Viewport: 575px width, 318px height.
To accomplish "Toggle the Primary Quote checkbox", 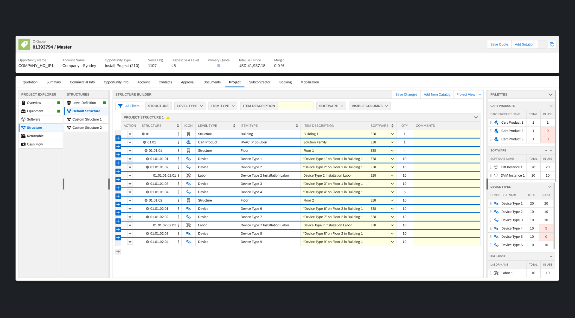I will tap(219, 66).
